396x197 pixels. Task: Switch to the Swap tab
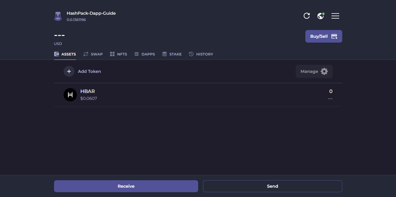pyautogui.click(x=93, y=54)
